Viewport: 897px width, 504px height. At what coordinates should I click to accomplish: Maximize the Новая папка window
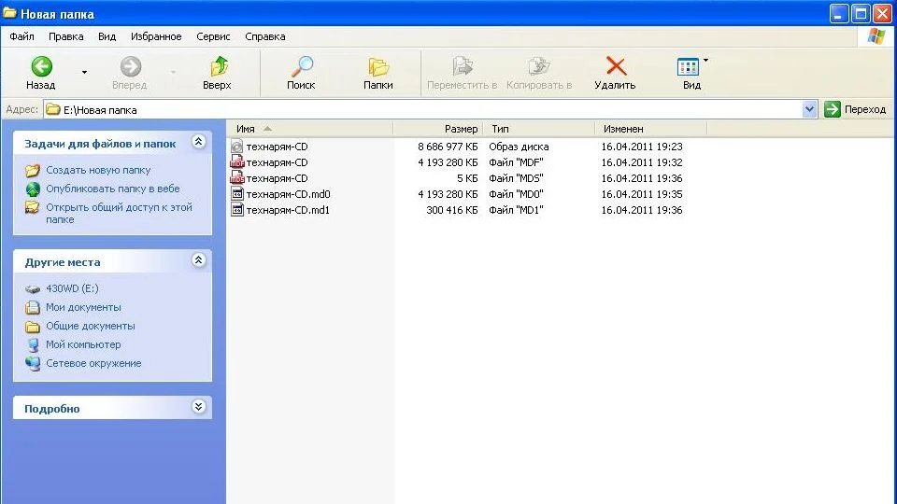(x=861, y=13)
